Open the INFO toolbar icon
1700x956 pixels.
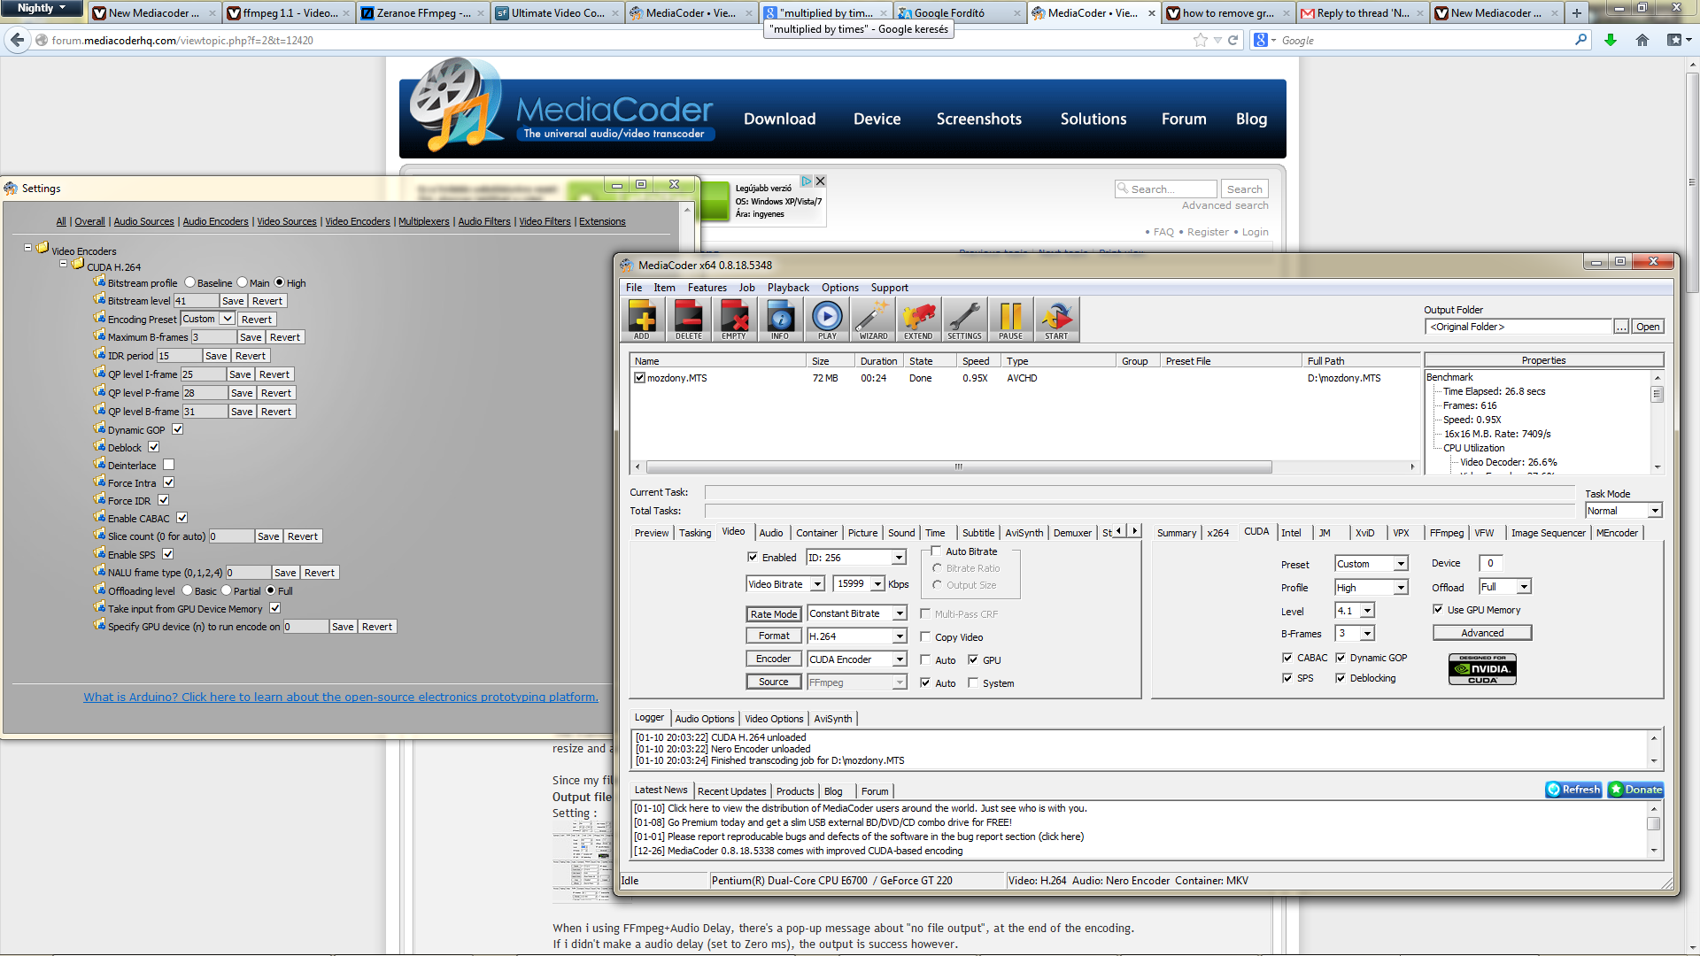(x=780, y=320)
